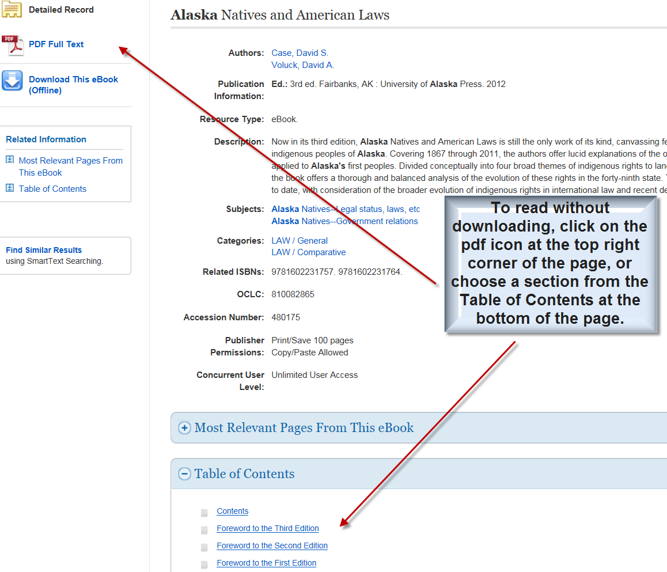Open category LAW / Comparative

pos(308,252)
